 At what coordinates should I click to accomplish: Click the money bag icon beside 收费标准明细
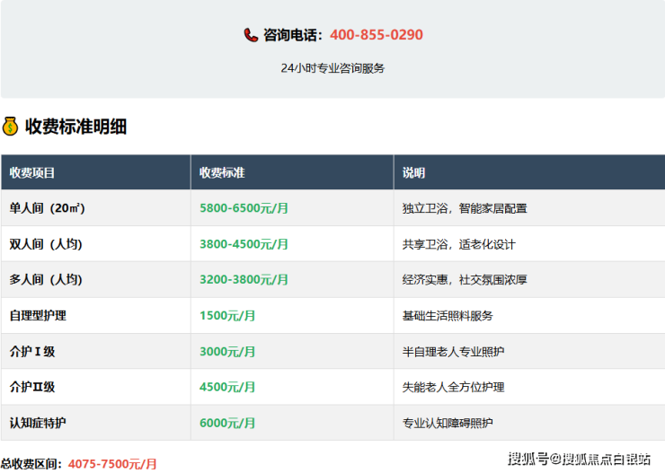(x=10, y=127)
